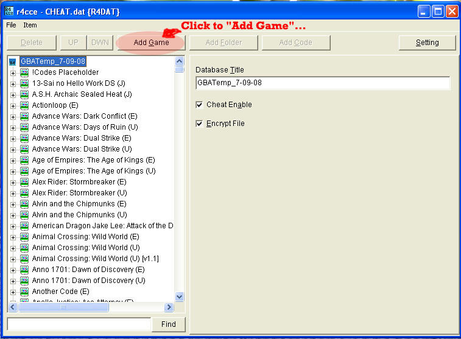This screenshot has height=339, width=461.
Task: Click icon beside Anno 1701: Dawn of Discovery (U)
Action: [24, 281]
